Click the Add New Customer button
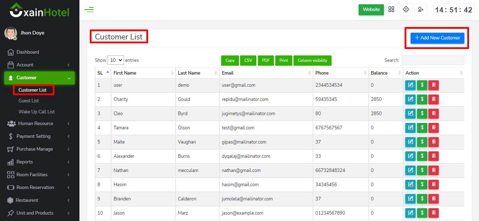The image size is (479, 221). tap(437, 38)
